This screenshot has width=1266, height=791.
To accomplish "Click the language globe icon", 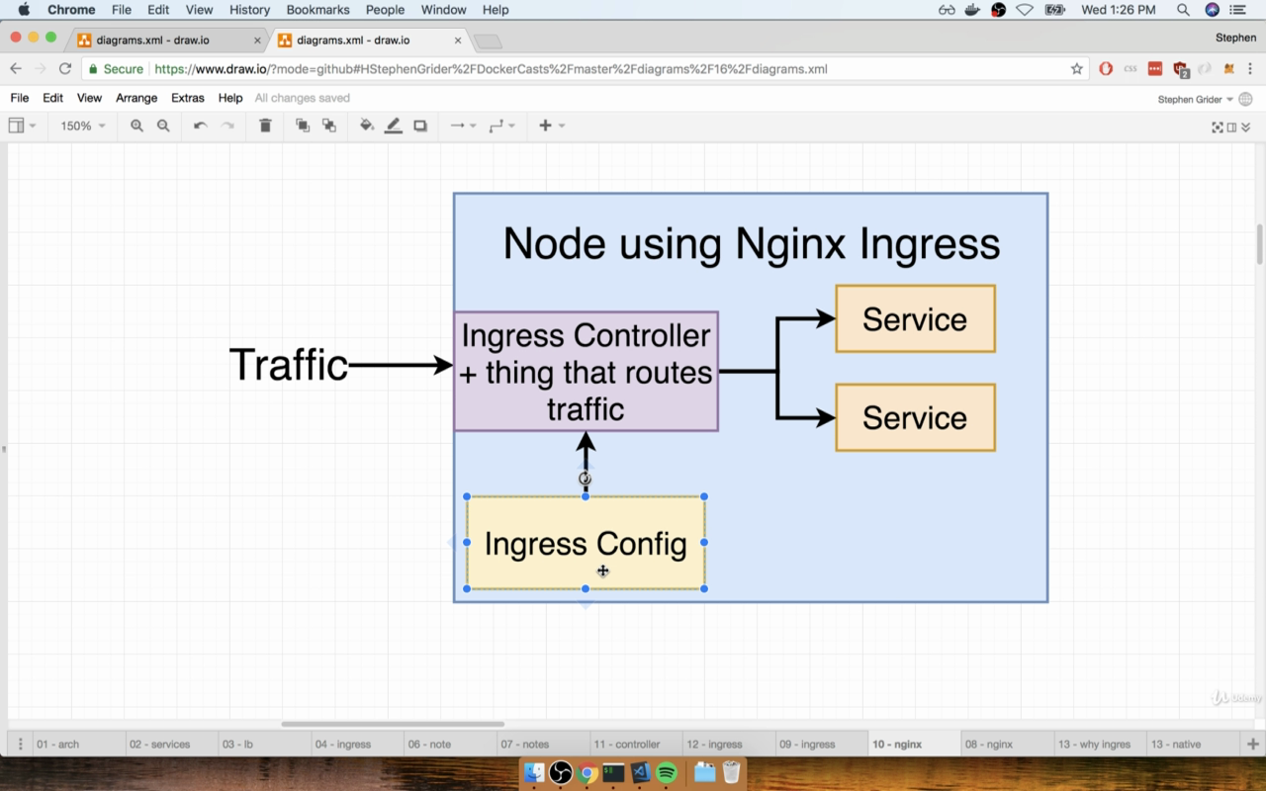I will [x=1245, y=99].
